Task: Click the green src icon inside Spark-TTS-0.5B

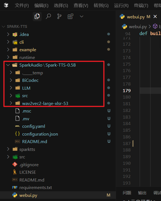Action: [x=18, y=96]
